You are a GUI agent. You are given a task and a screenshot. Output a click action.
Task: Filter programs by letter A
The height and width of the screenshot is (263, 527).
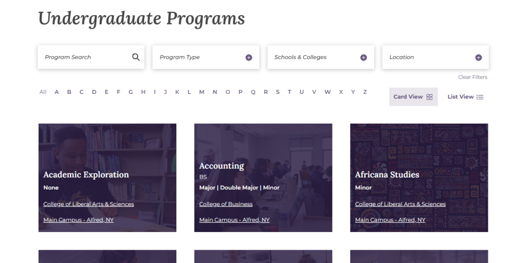coord(57,92)
